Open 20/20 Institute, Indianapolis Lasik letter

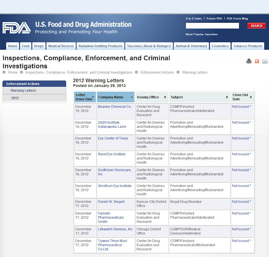click(x=112, y=125)
